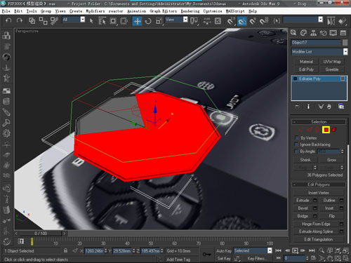Open the Hierarchy panel tab icon
The image size is (351, 263).
pyautogui.click(x=313, y=33)
